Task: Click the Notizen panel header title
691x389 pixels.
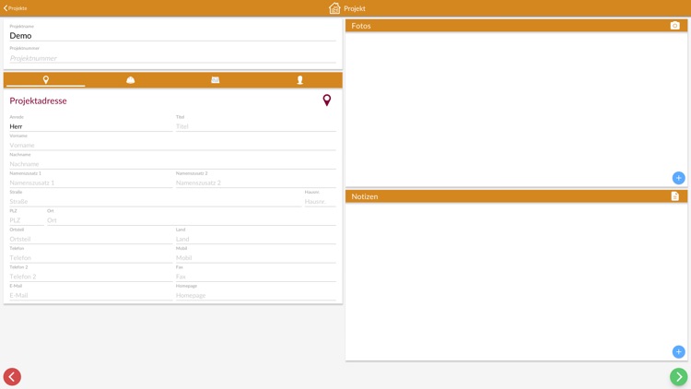Action: (x=365, y=196)
